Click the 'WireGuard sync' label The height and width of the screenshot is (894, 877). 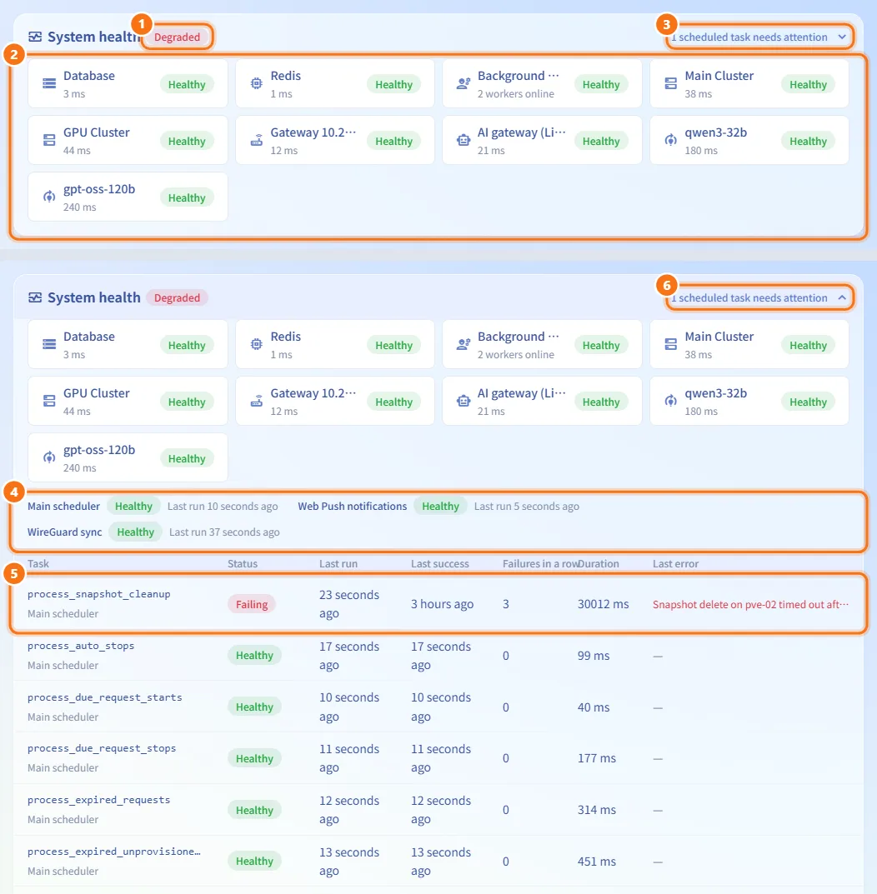pyautogui.click(x=64, y=532)
